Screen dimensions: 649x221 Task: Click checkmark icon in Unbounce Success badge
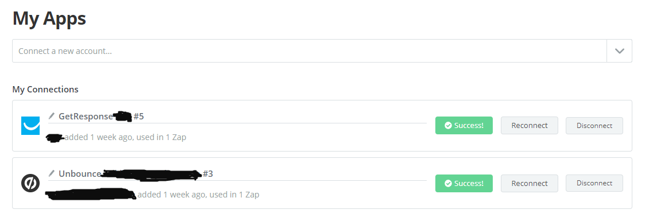point(448,183)
